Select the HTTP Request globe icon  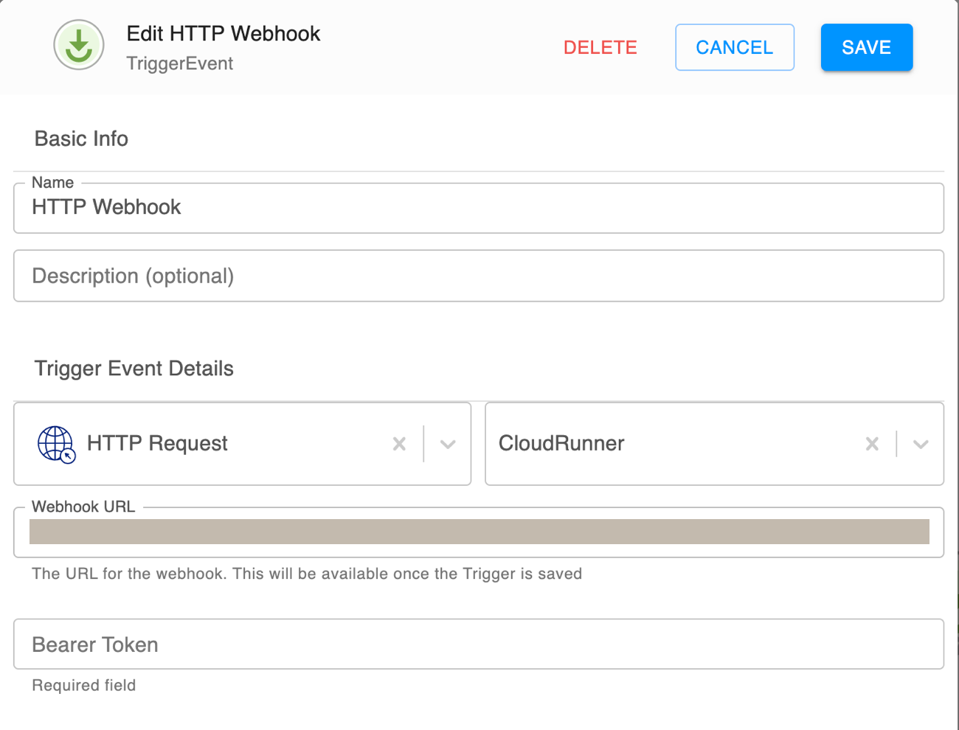tap(55, 444)
